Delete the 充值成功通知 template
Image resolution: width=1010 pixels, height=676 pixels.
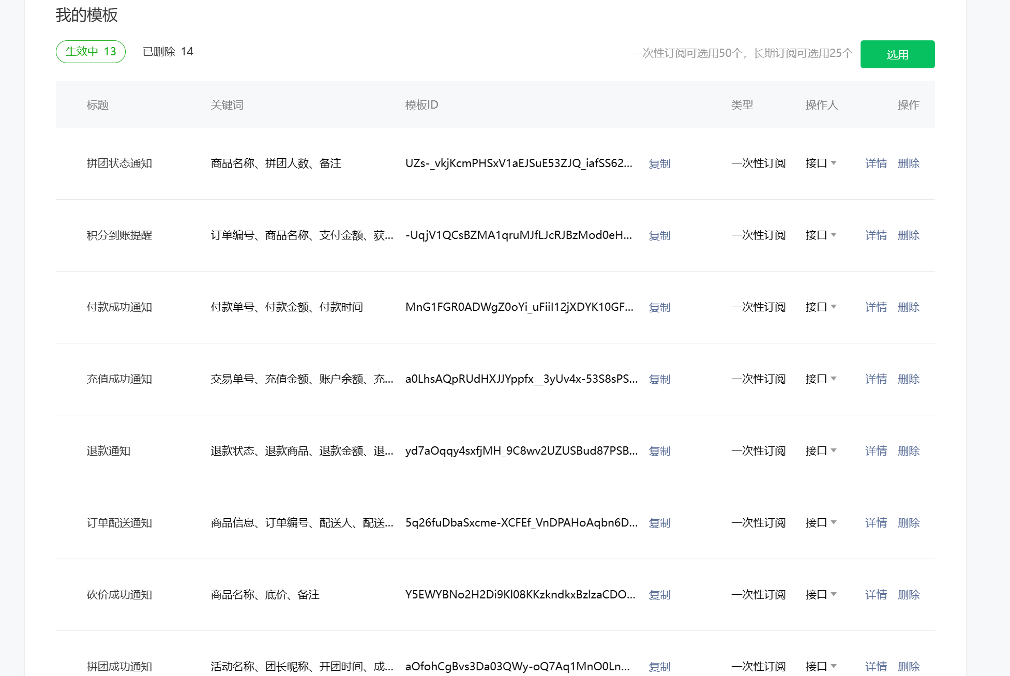(909, 379)
